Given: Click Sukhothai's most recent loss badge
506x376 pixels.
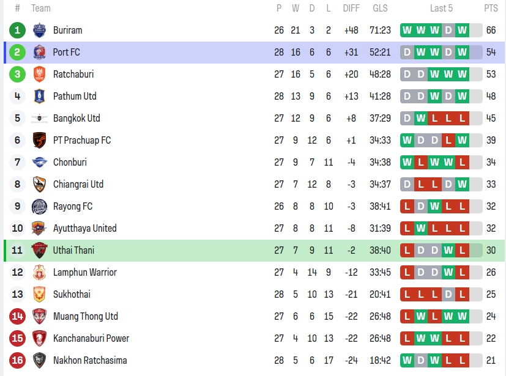Looking at the screenshot, I should pos(462,294).
